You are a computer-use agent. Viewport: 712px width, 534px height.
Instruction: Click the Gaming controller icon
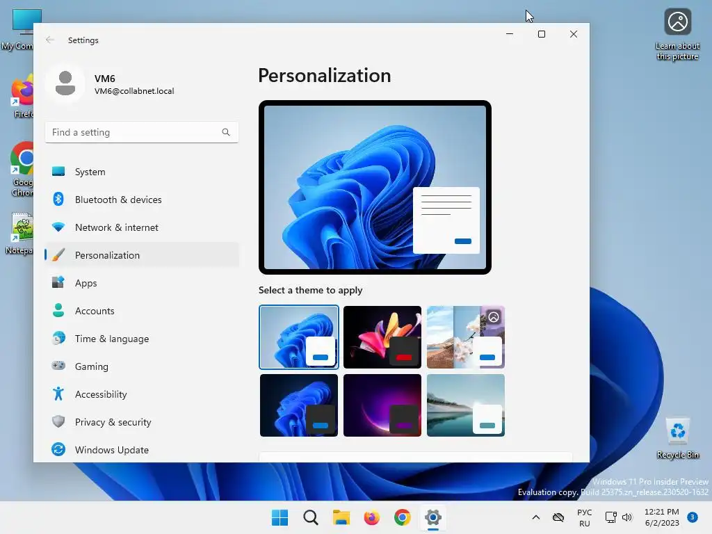click(x=58, y=366)
